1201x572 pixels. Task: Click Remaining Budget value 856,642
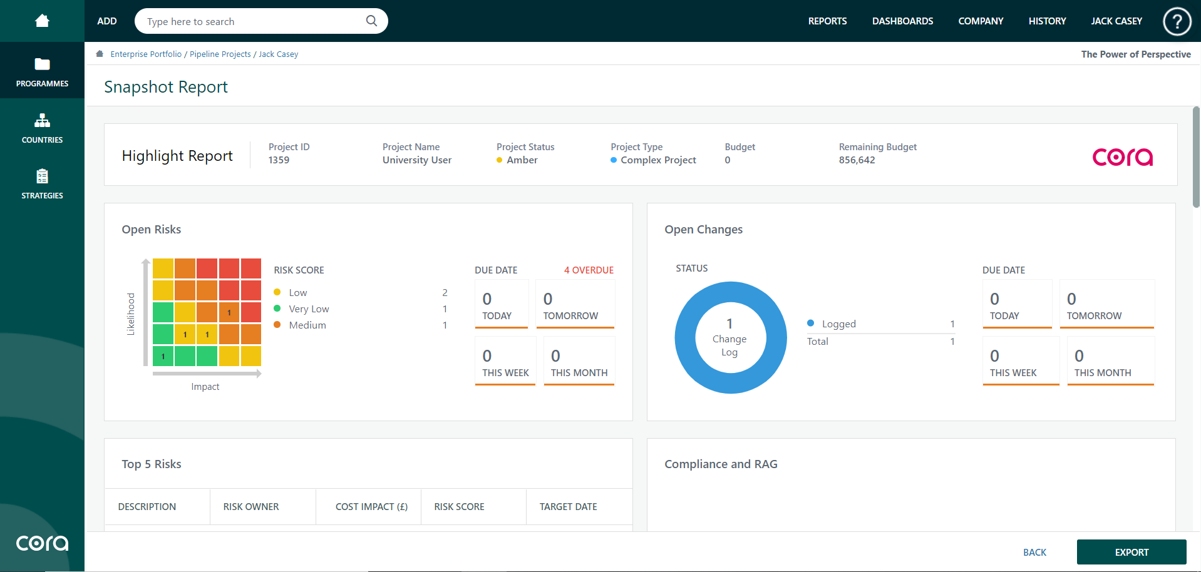tap(857, 160)
